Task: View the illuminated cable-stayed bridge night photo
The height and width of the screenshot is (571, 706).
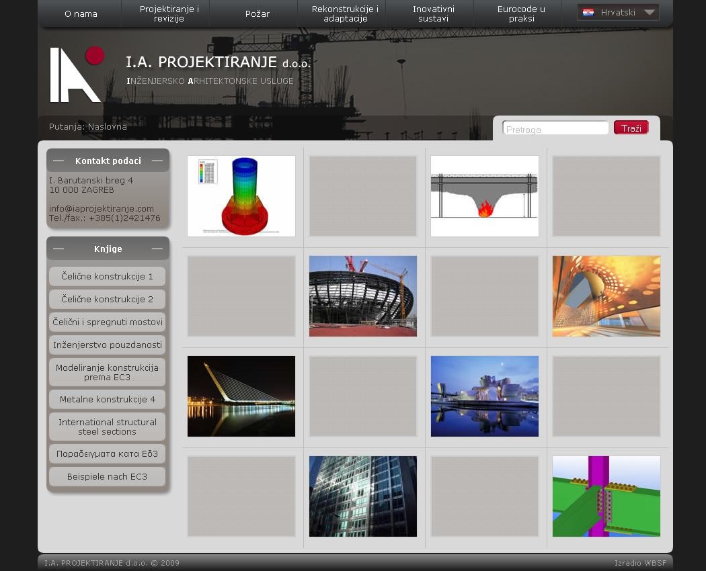Action: coord(241,396)
